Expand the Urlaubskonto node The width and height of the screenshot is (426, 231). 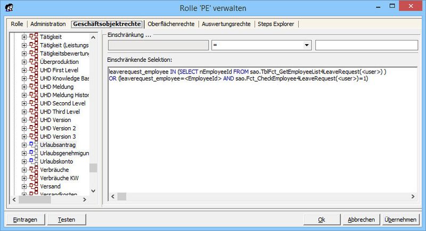coord(24,161)
